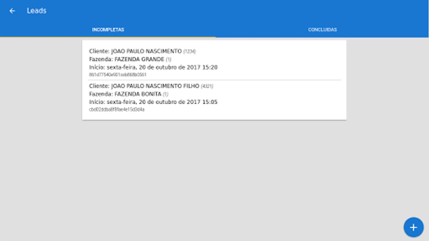Select the back navigation arrow in the header
This screenshot has width=429, height=241.
[12, 11]
